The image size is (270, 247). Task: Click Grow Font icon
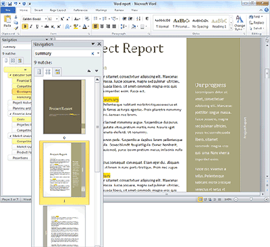point(62,19)
